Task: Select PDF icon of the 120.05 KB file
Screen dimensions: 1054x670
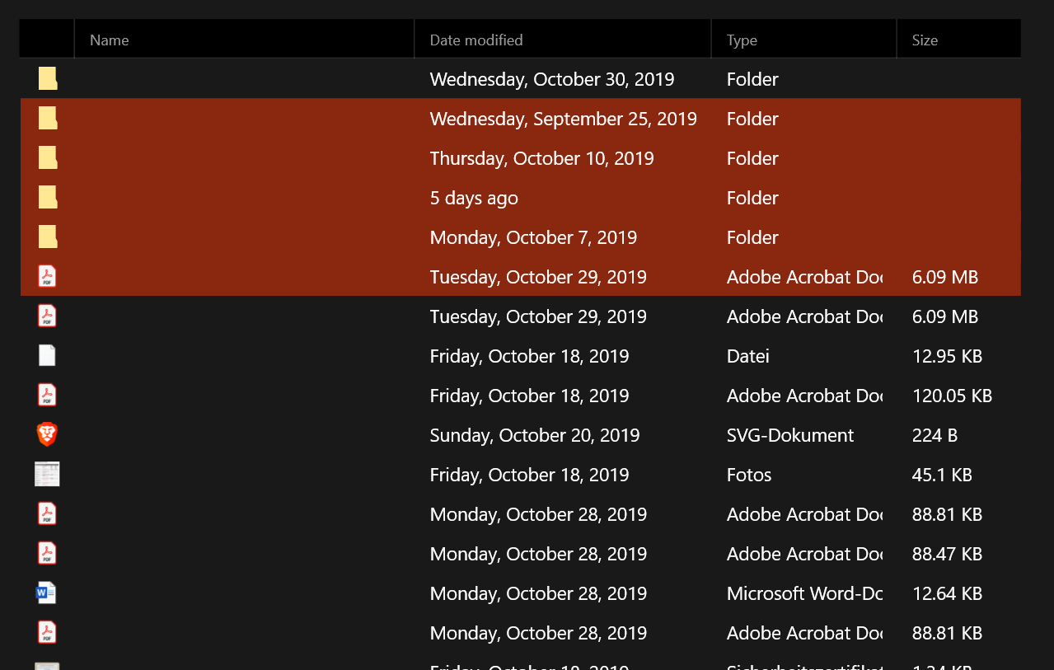Action: [47, 395]
